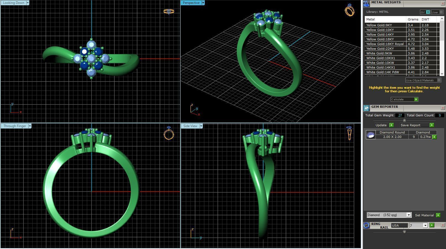Image resolution: width=446 pixels, height=249 pixels.
Task: Select the Yellow Gold:9KY row
Action: (402, 25)
